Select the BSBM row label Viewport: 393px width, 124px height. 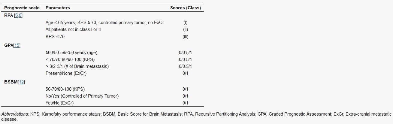pyautogui.click(x=11, y=82)
